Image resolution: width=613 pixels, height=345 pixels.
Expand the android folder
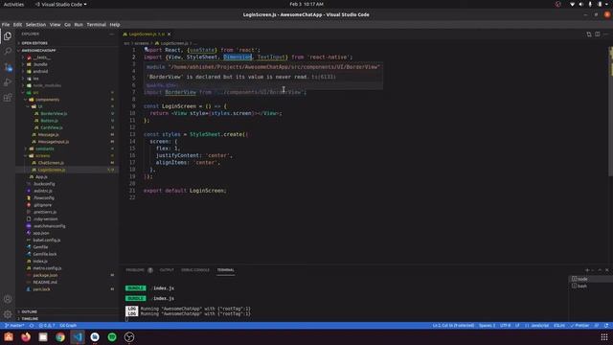(40, 72)
